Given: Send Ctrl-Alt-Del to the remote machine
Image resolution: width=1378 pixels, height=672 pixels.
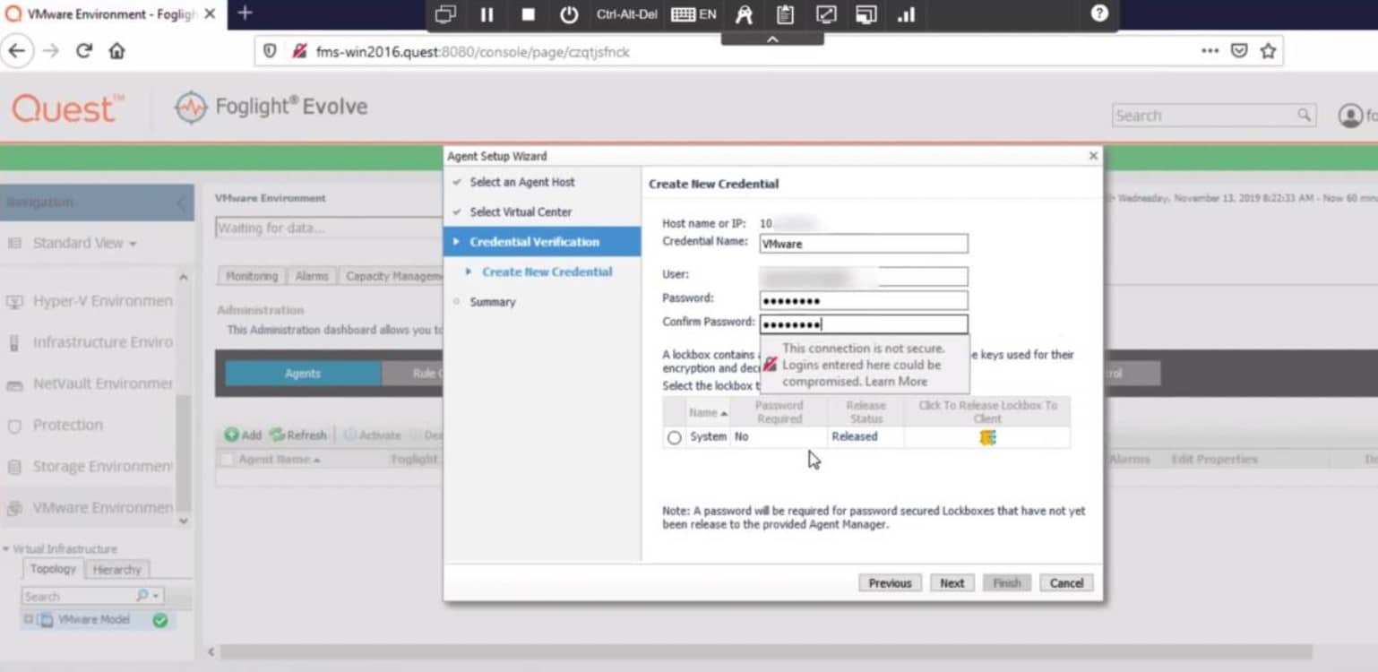Looking at the screenshot, I should coord(627,14).
